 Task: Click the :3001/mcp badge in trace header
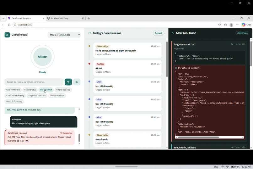(242, 33)
